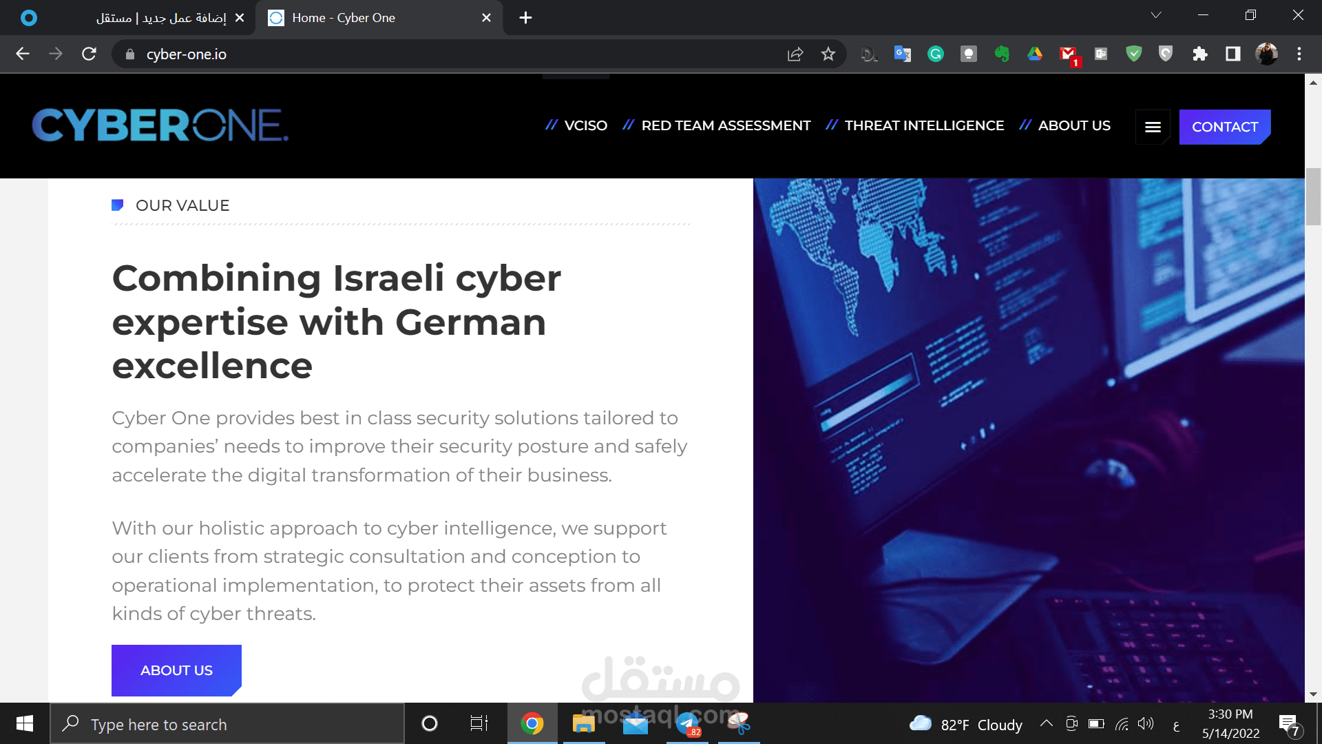
Task: Click the page vertical scrollbar thumb
Action: tap(1313, 196)
